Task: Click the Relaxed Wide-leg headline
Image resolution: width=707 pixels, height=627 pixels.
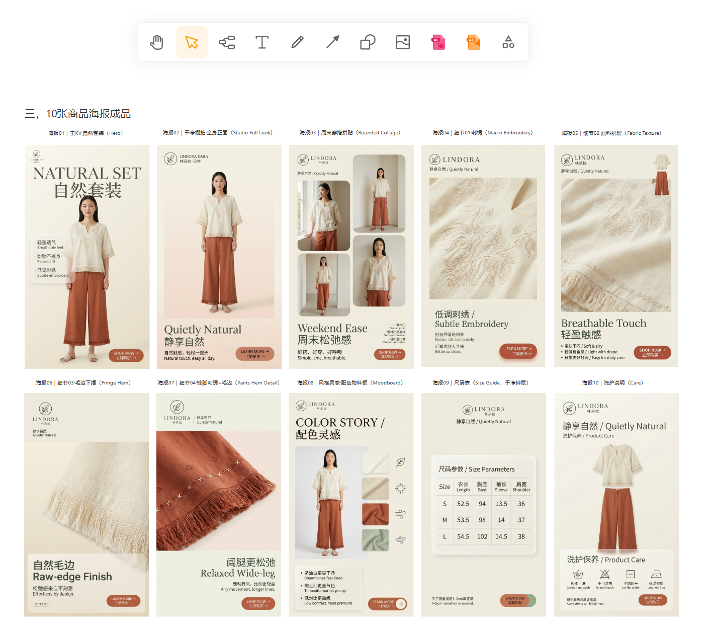Action: (238, 573)
